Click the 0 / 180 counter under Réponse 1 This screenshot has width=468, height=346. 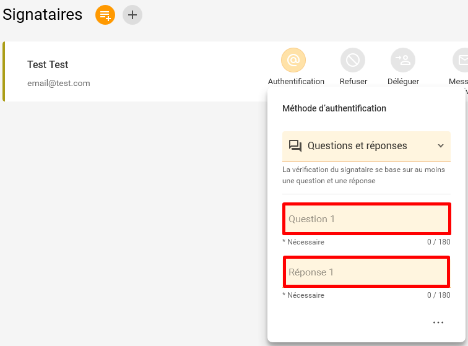pyautogui.click(x=439, y=295)
